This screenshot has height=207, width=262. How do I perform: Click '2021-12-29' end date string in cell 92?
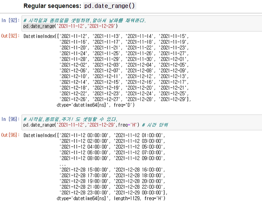[102, 26]
